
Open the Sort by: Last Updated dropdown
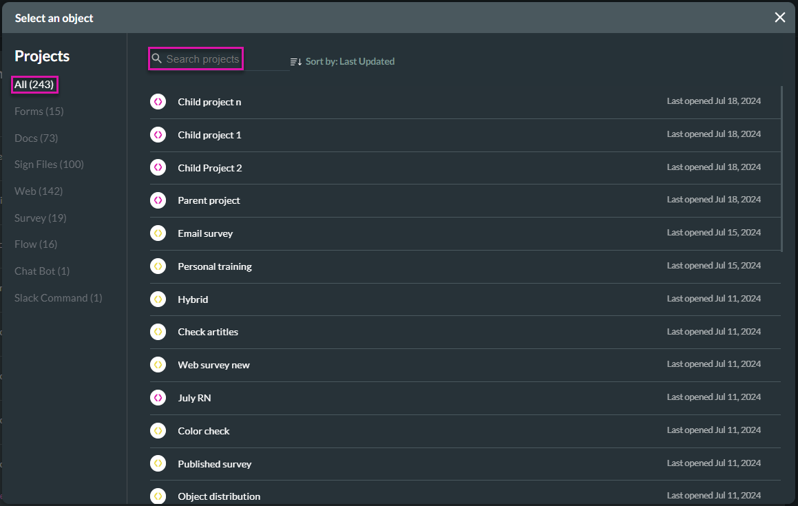pos(350,61)
